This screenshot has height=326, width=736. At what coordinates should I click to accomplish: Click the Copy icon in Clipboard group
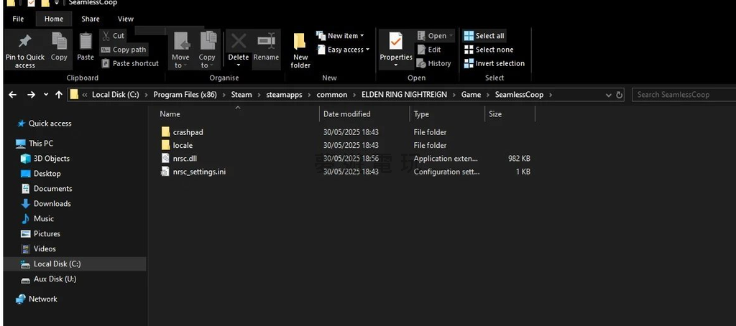pyautogui.click(x=59, y=42)
